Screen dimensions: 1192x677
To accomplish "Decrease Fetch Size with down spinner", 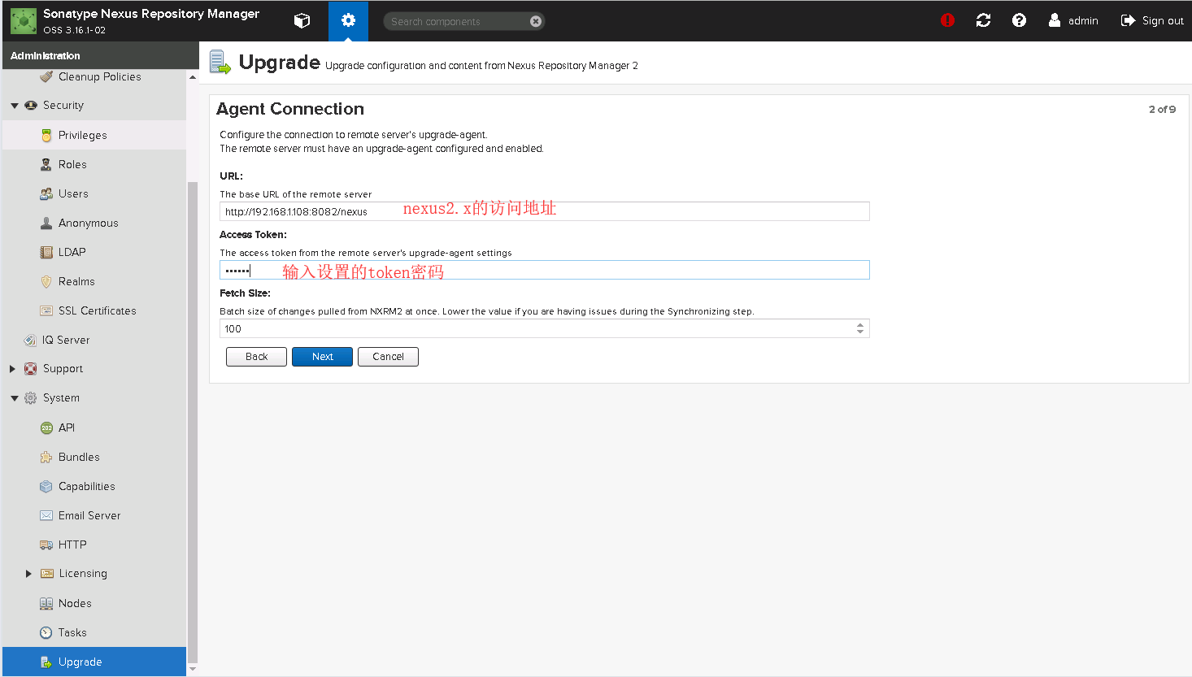I will tap(860, 332).
